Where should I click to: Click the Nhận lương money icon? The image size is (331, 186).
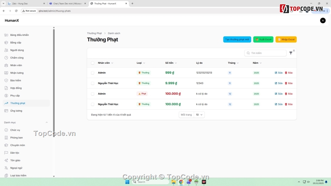(x=6, y=73)
